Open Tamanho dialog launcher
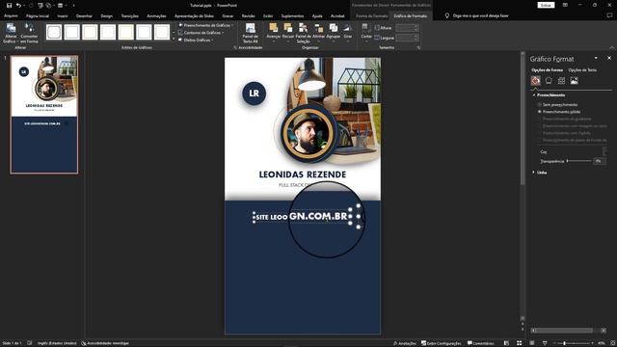617x347 pixels. coord(418,47)
